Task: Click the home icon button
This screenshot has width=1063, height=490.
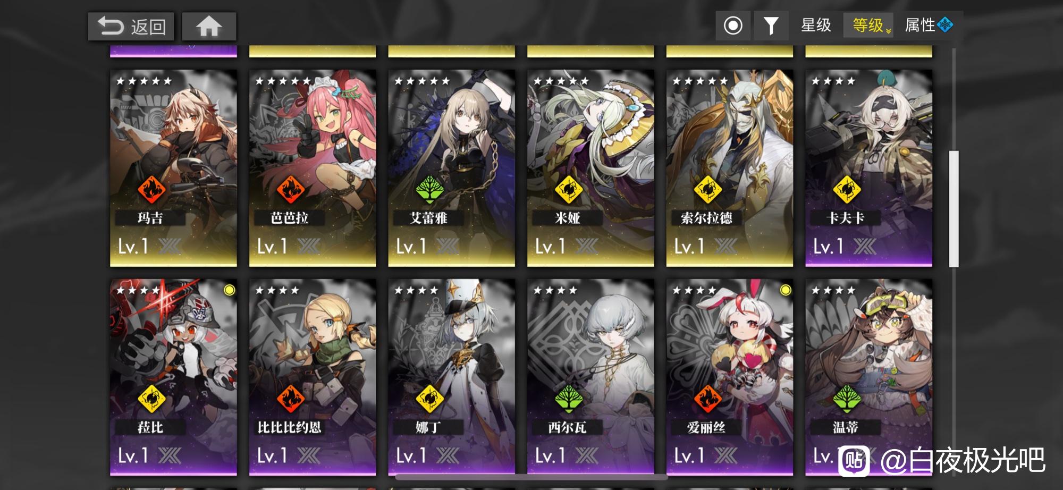Action: click(209, 26)
